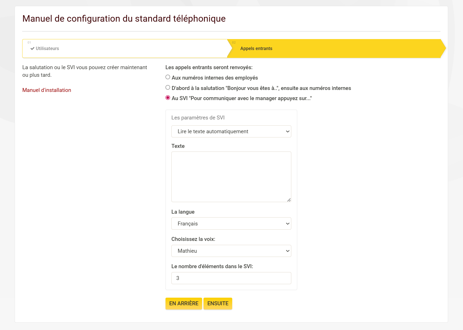The width and height of the screenshot is (463, 330).
Task: Click the ENSUITE button
Action: pos(218,304)
